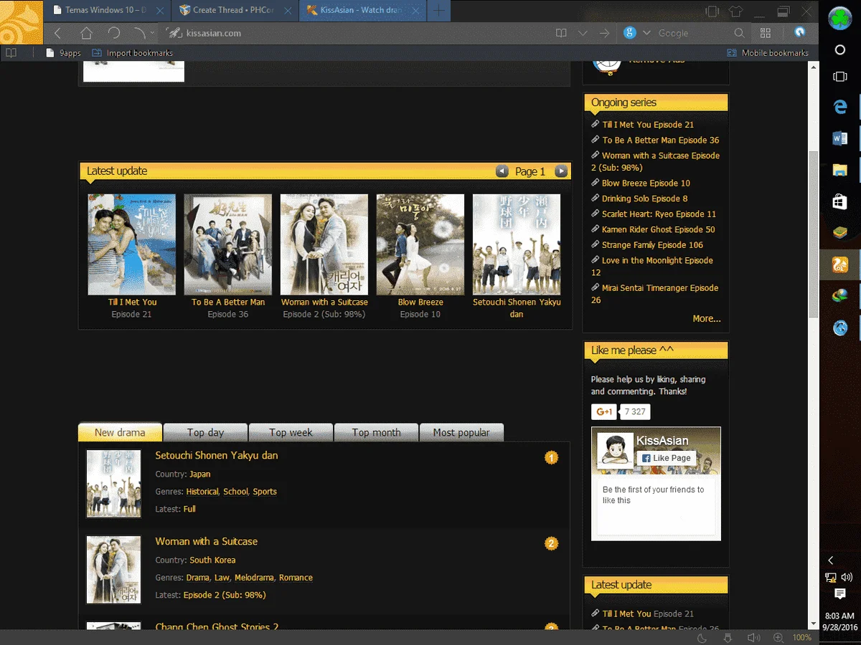Click the Google search input field

(x=692, y=33)
